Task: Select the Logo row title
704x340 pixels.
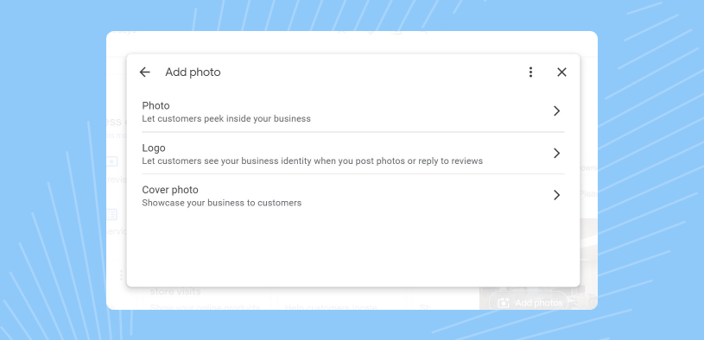Action: point(154,148)
